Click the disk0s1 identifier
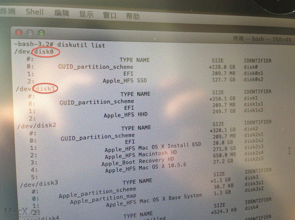 point(254,73)
